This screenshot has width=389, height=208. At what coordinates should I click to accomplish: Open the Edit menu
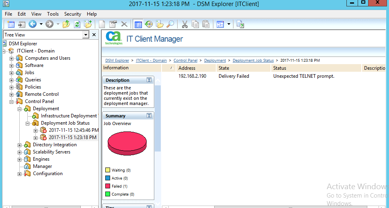point(22,14)
